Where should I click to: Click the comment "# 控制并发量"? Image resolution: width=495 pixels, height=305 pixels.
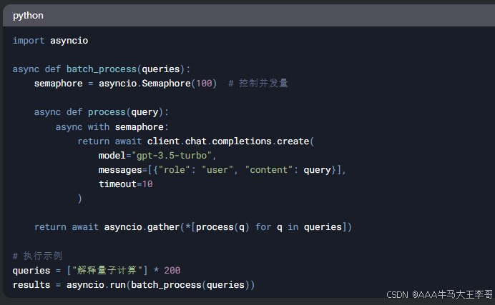pos(258,83)
